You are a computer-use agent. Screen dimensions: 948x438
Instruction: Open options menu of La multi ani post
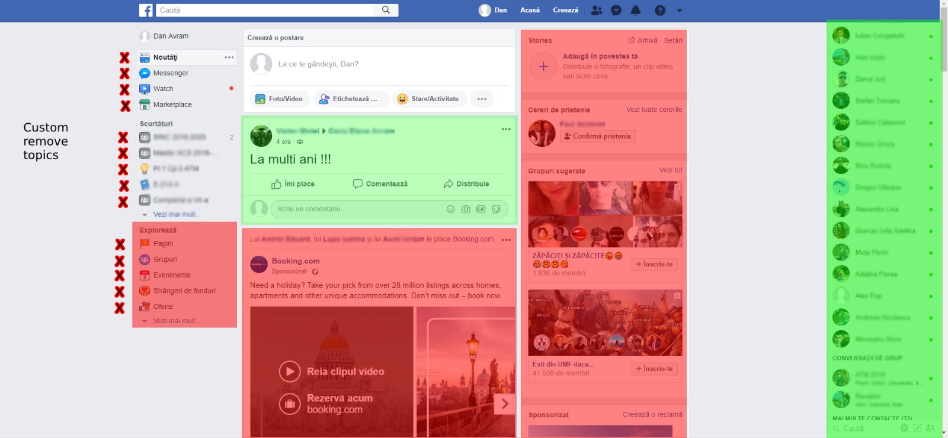[x=506, y=129]
